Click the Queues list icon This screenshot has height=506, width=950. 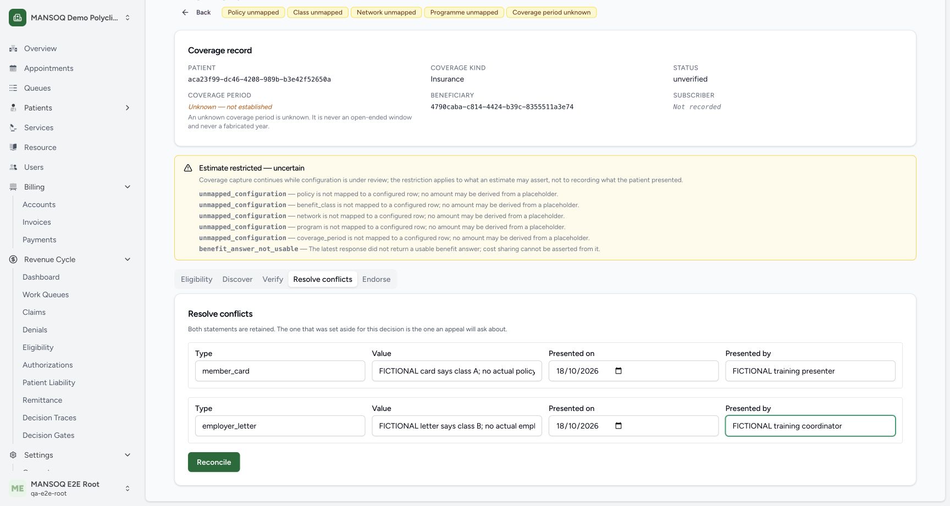(13, 88)
